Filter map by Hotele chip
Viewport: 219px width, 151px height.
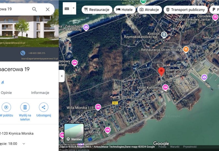(124, 10)
